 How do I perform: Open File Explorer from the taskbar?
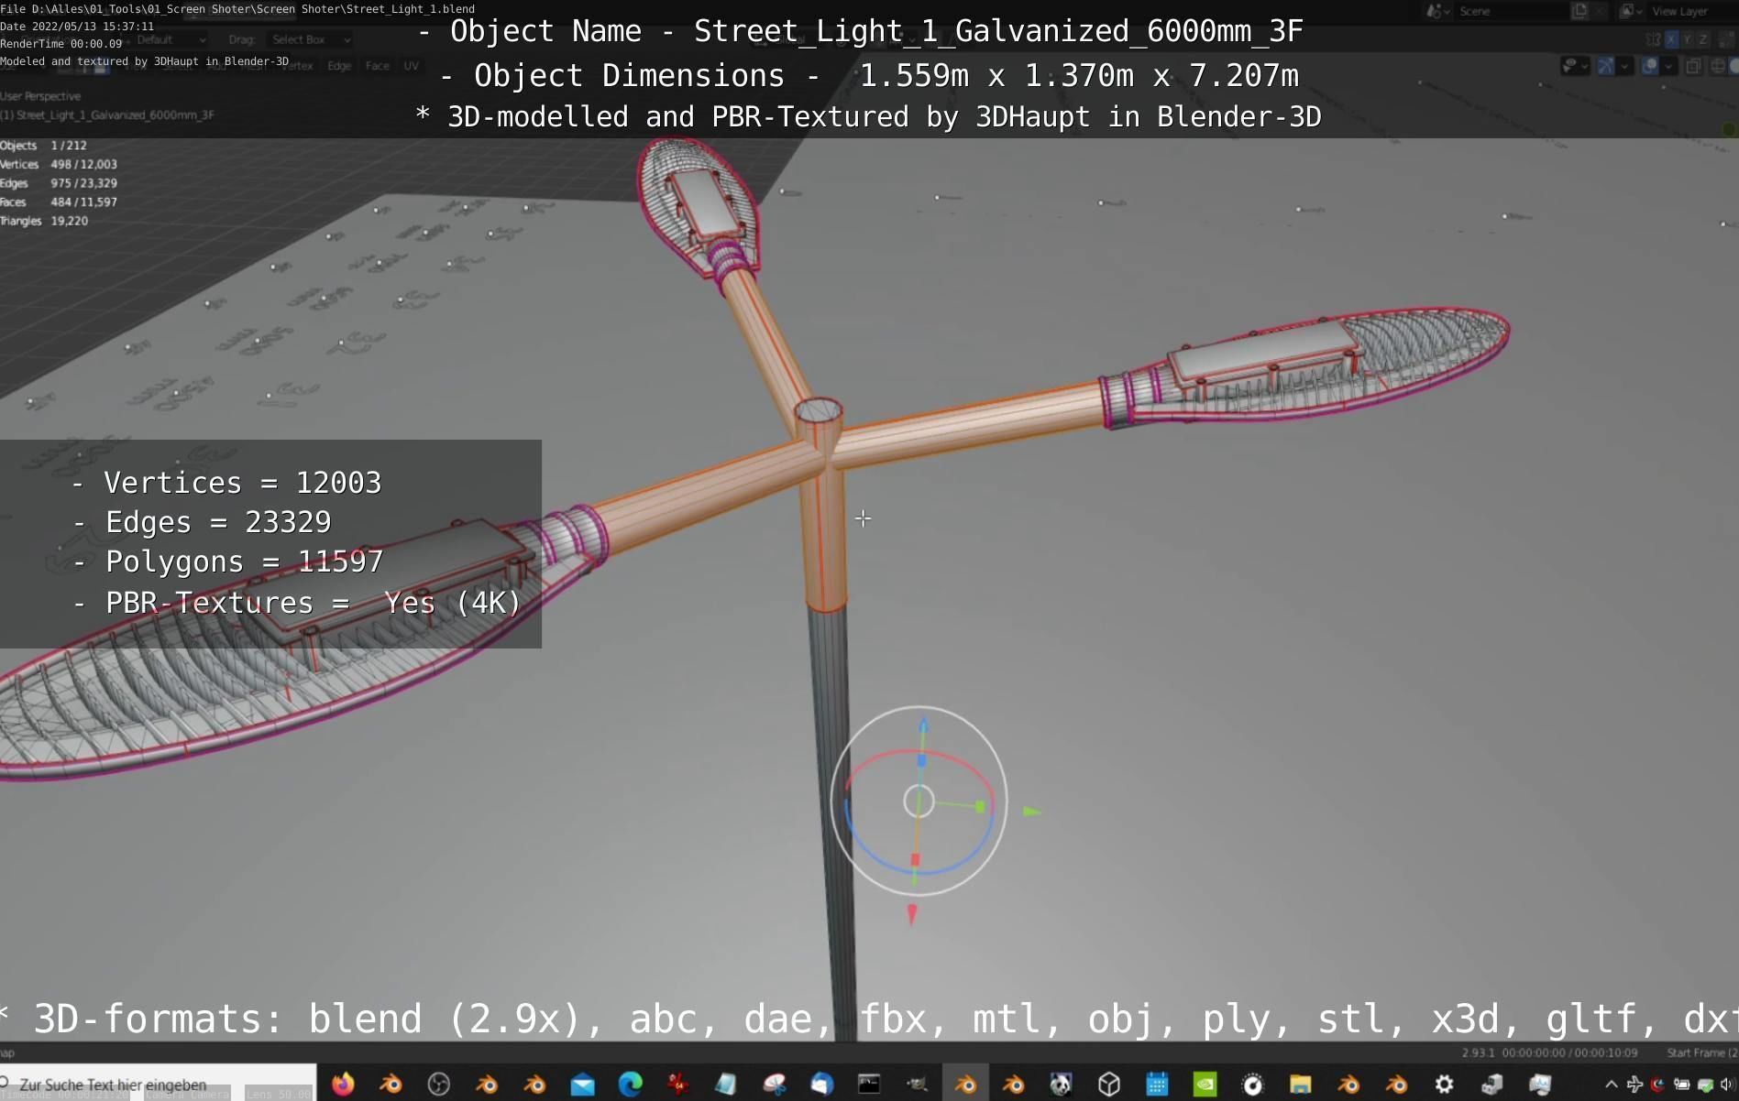[x=1300, y=1085]
